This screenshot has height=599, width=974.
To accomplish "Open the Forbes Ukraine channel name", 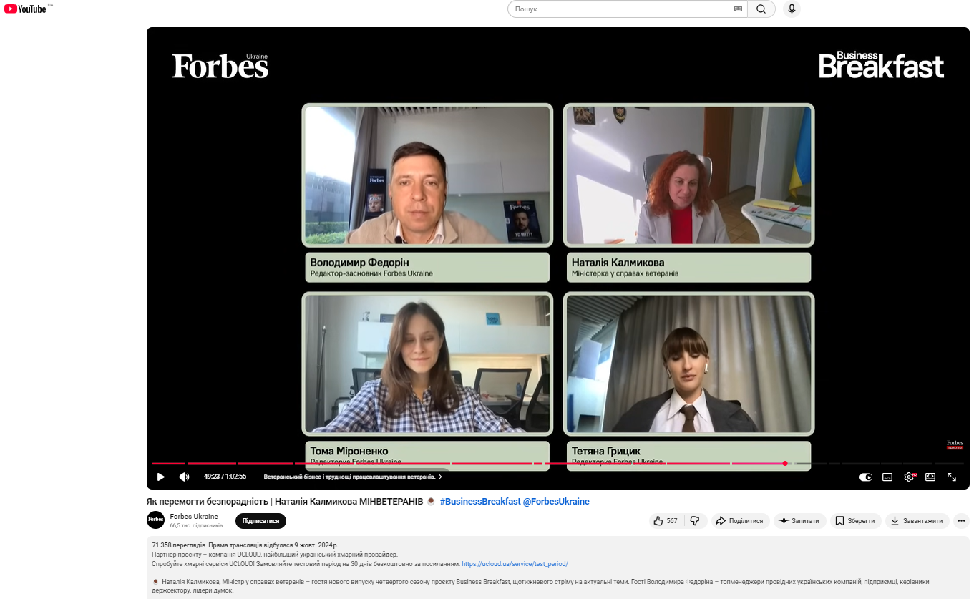I will 194,517.
